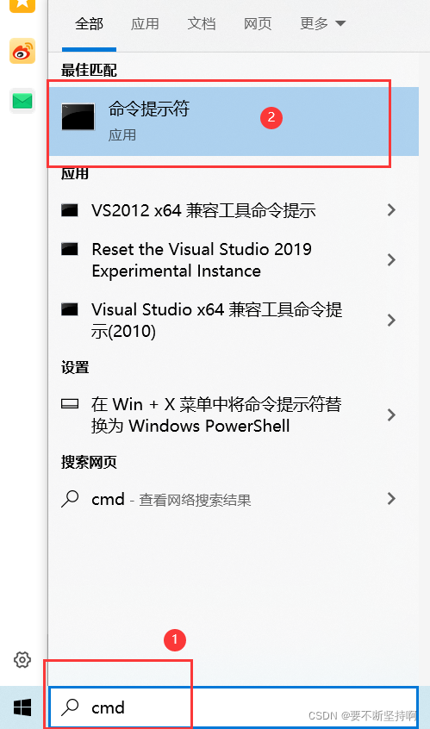430x729 pixels.
Task: Open the Weibo app icon in sidebar
Action: [x=22, y=51]
